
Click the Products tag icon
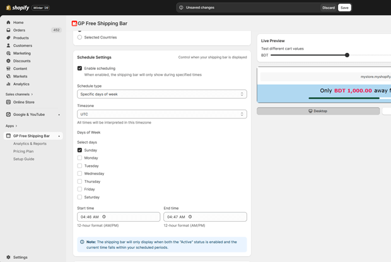[x=8, y=38]
